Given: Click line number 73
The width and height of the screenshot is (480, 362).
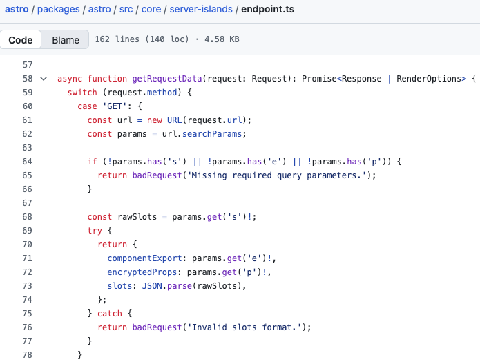Looking at the screenshot, I should (x=28, y=286).
